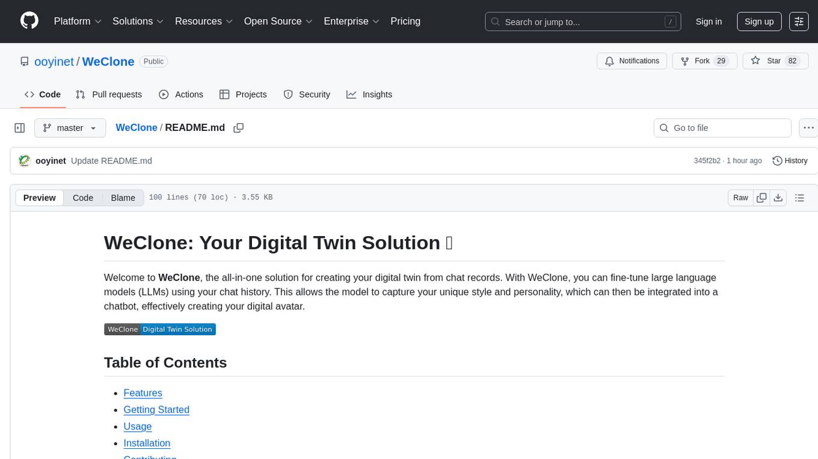Open the GitHub homepage logo
The image size is (818, 459).
[x=29, y=21]
